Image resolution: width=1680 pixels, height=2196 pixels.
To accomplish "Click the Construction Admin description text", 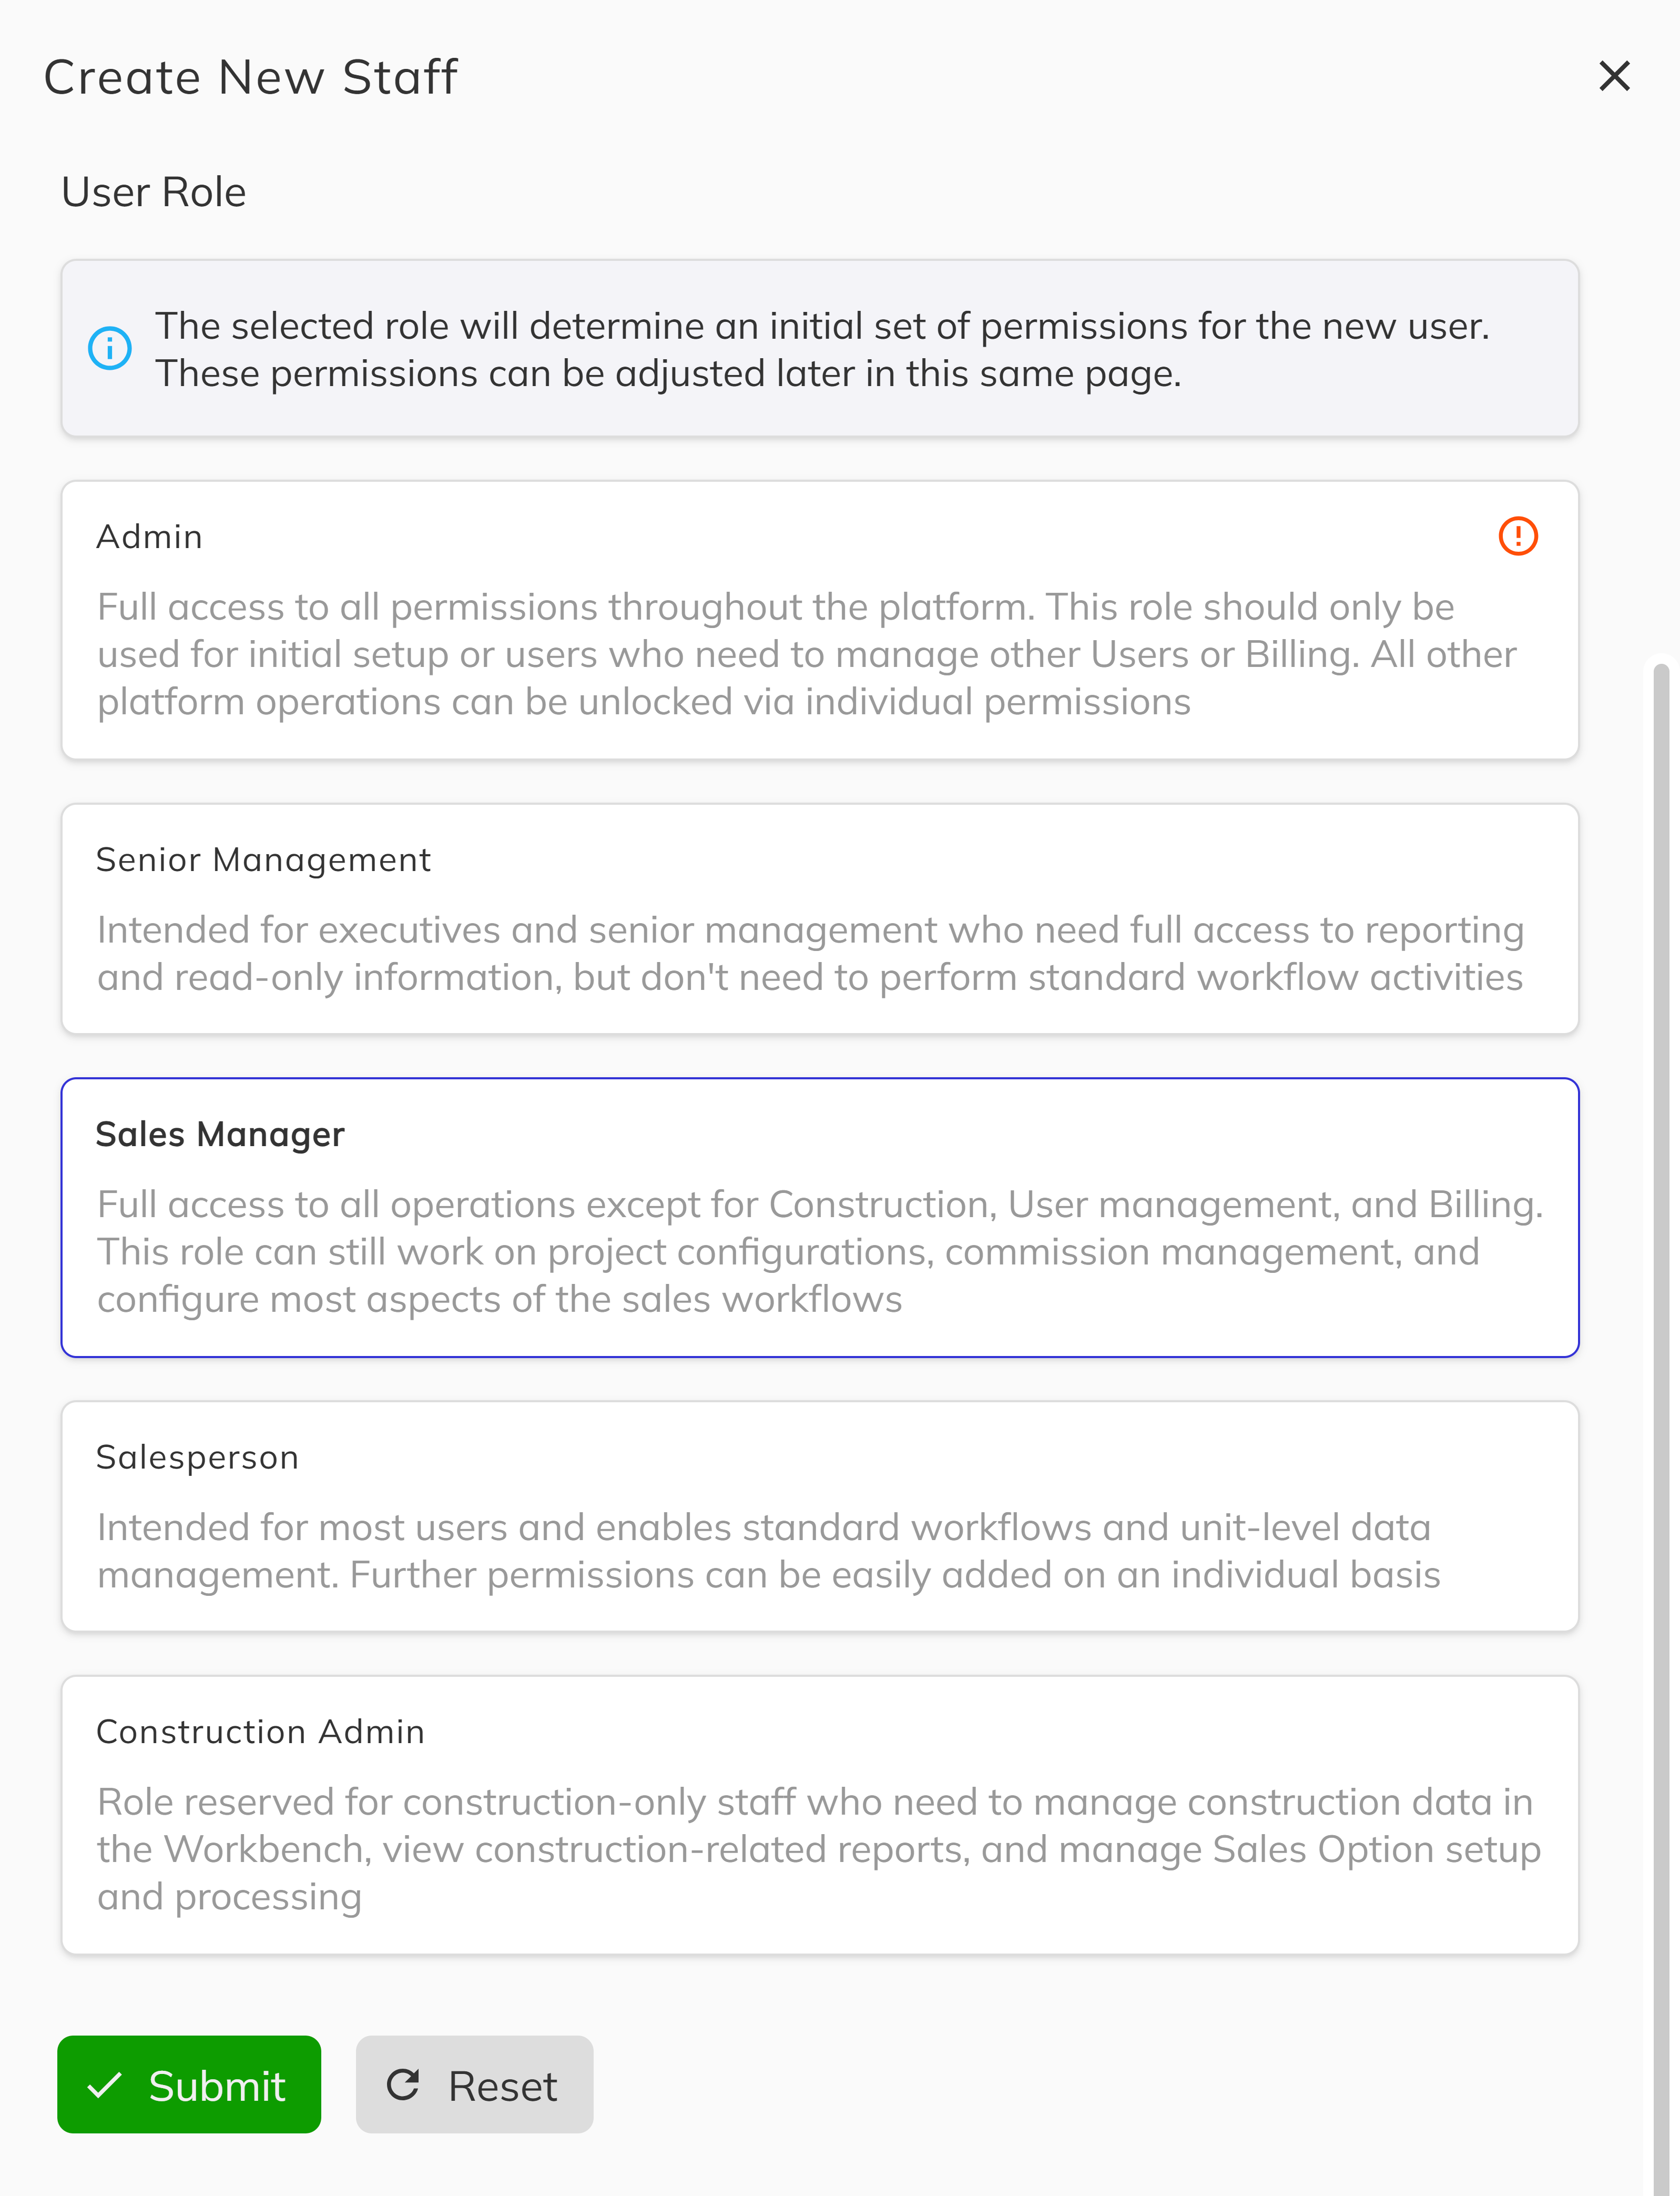I will (820, 1849).
